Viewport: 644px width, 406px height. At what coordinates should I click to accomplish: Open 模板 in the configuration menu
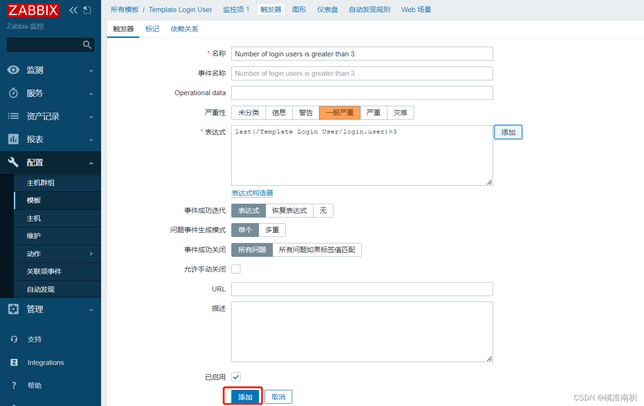57,200
